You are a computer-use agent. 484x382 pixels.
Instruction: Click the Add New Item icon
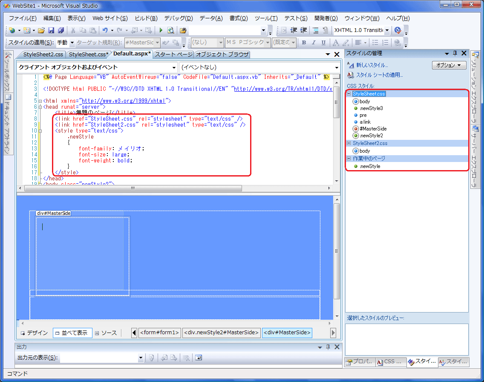[27, 30]
